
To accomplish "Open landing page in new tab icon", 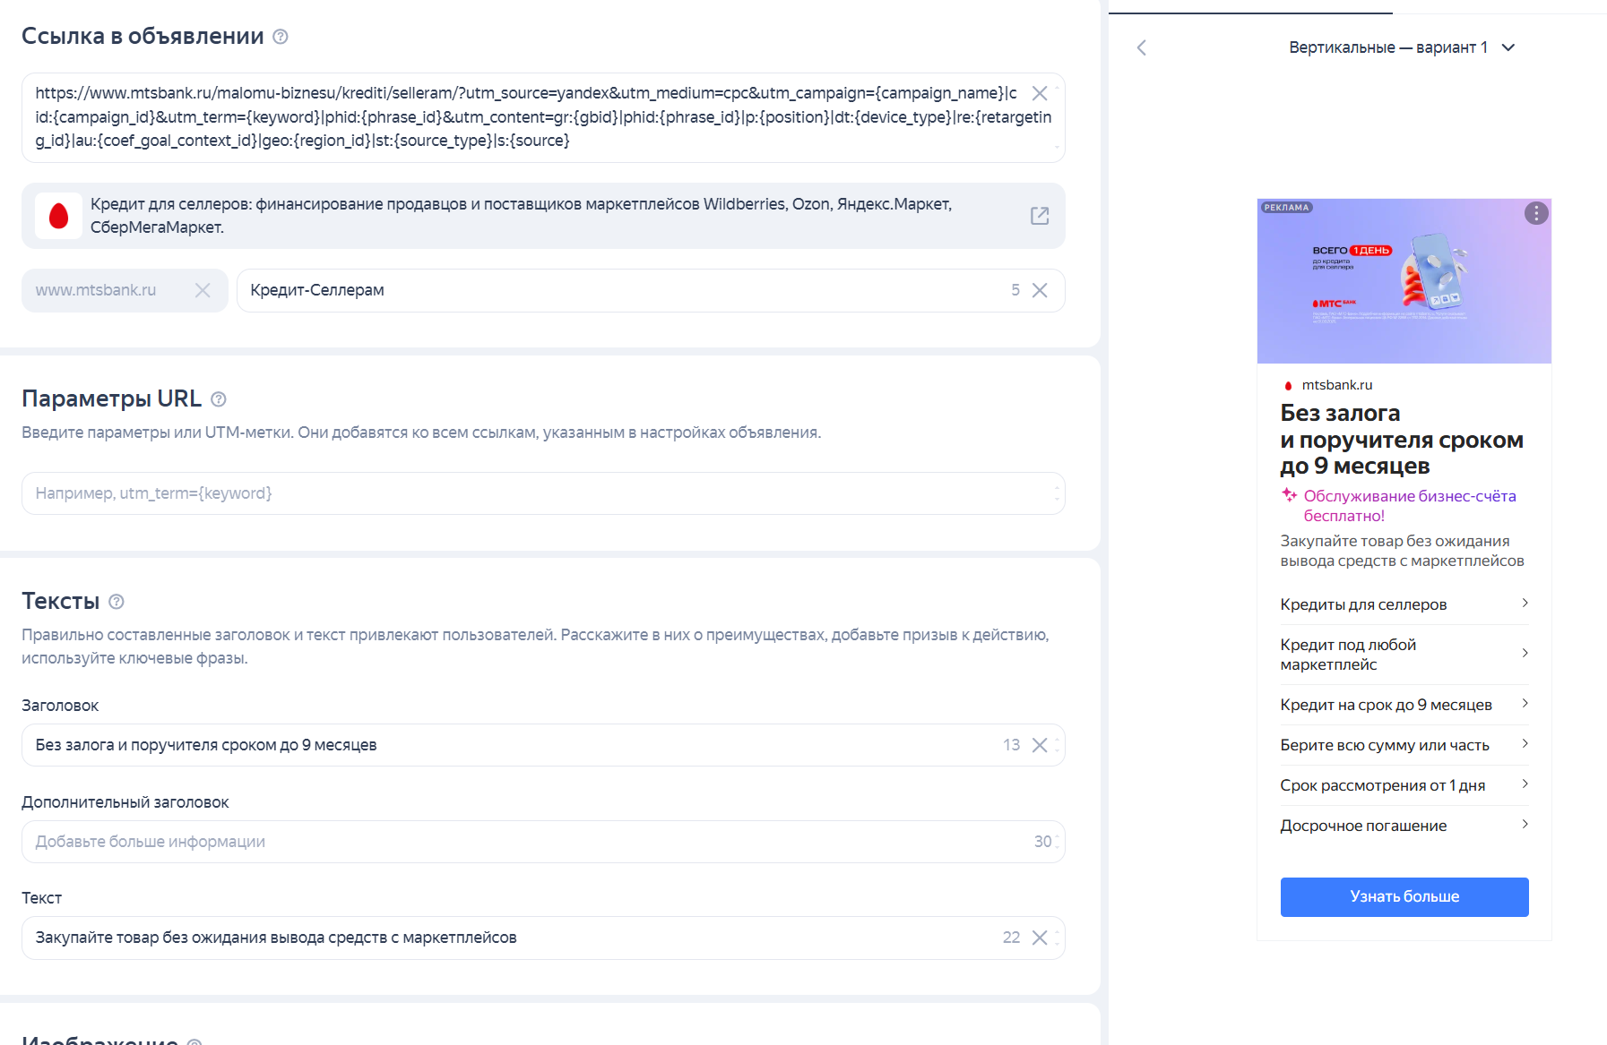I will click(x=1040, y=216).
